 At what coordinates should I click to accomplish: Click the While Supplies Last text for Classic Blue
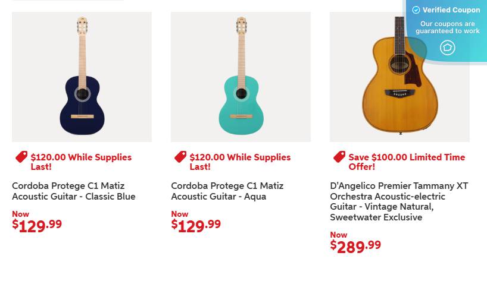click(x=81, y=162)
